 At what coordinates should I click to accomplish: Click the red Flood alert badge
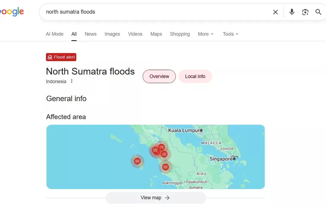[x=61, y=57]
